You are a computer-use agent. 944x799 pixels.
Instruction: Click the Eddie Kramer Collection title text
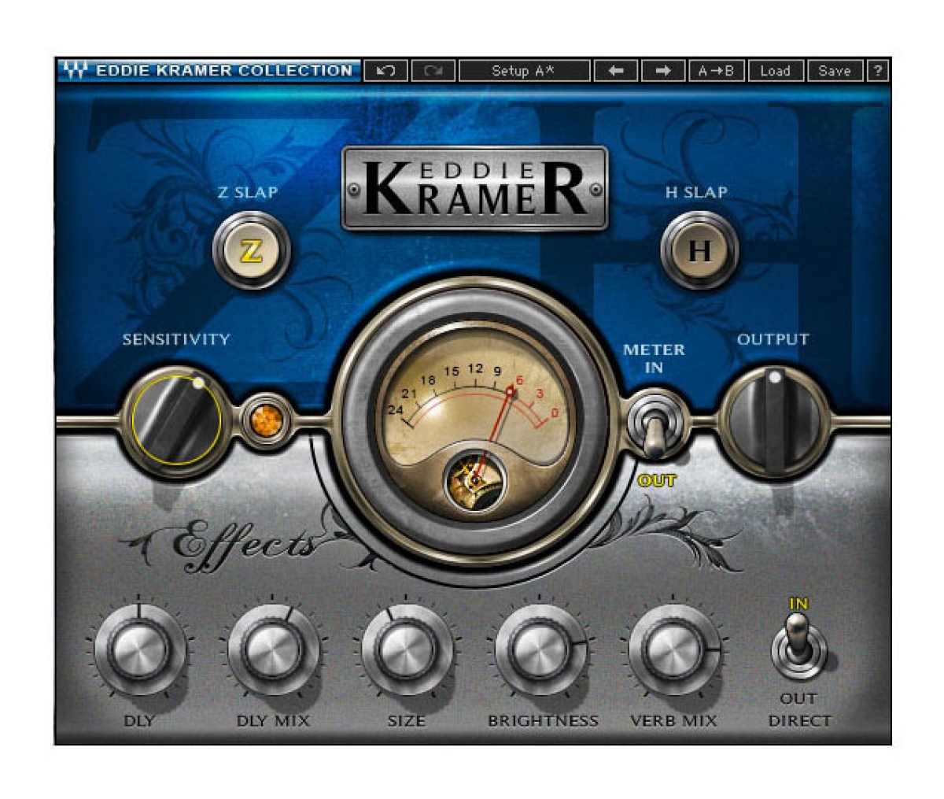[x=224, y=71]
